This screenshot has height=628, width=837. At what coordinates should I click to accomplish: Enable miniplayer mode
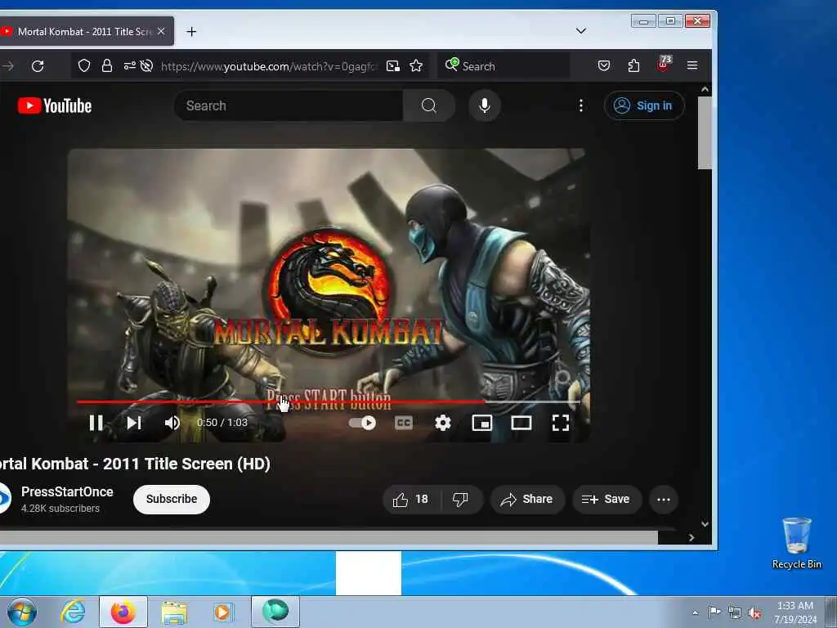482,423
